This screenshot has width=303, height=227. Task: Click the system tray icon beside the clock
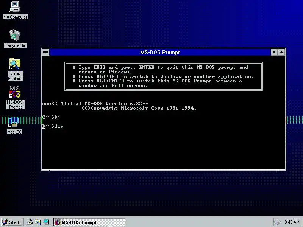point(278,222)
